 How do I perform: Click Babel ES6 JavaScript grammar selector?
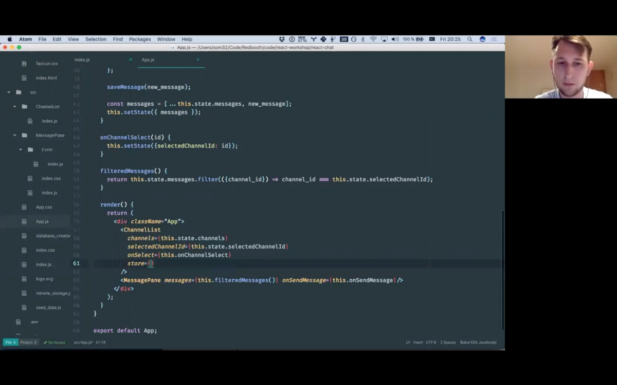click(478, 342)
